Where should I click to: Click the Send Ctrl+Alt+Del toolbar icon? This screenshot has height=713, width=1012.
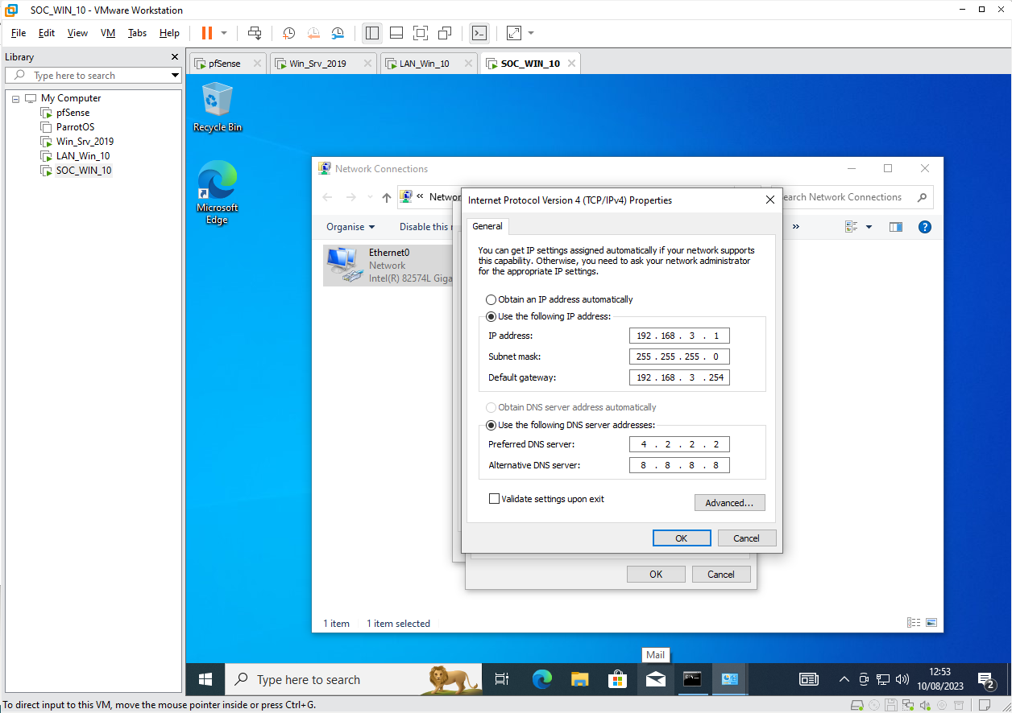point(255,33)
